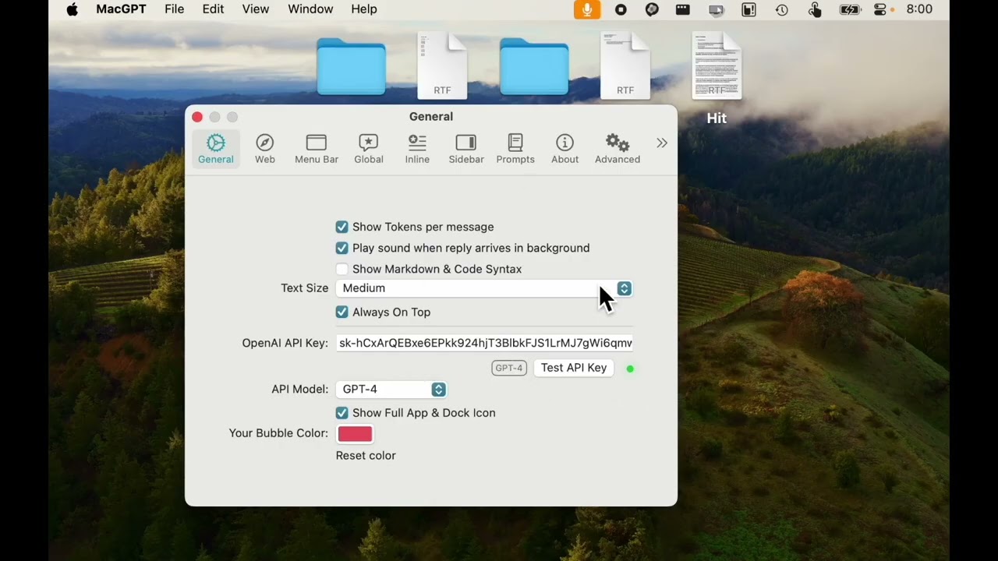Image resolution: width=998 pixels, height=561 pixels.
Task: Open the MacGPT app menu
Action: tap(121, 9)
